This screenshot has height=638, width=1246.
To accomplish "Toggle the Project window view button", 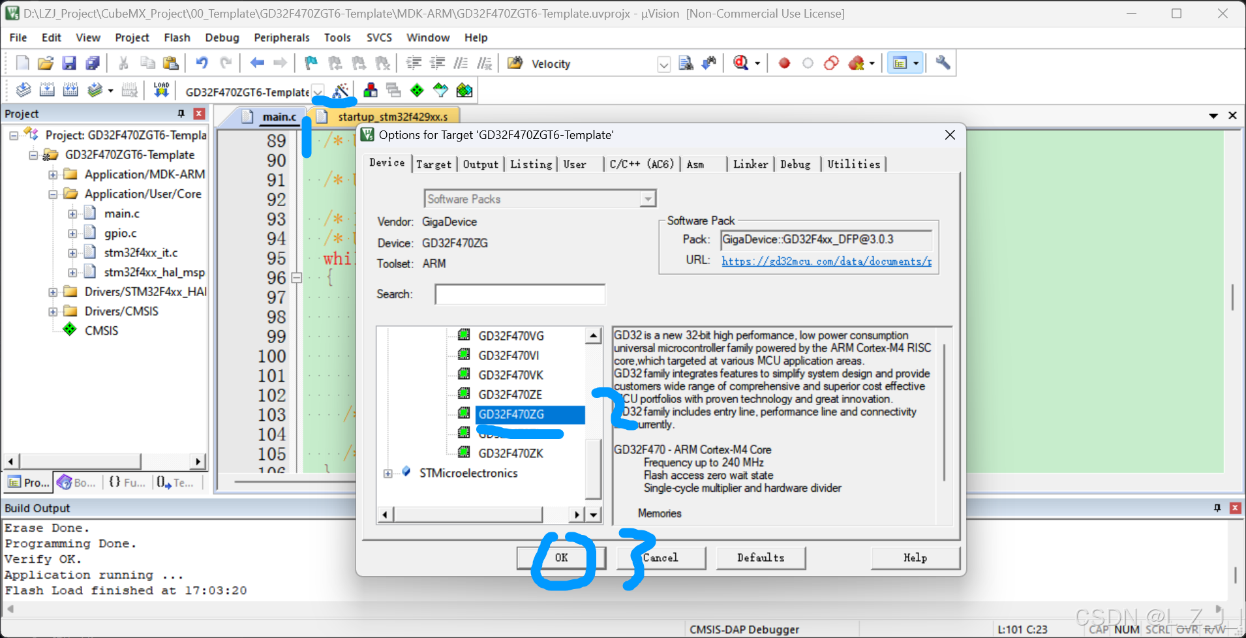I will [900, 63].
